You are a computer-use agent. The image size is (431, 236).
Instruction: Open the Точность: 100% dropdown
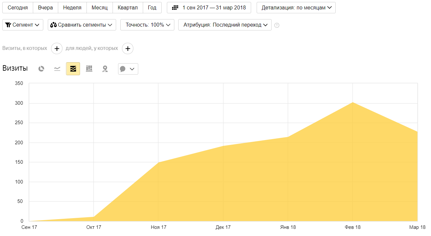(x=147, y=25)
